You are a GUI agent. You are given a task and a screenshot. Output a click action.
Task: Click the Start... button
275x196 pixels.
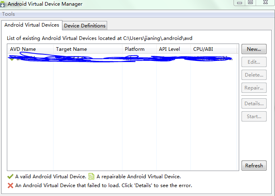(254, 117)
